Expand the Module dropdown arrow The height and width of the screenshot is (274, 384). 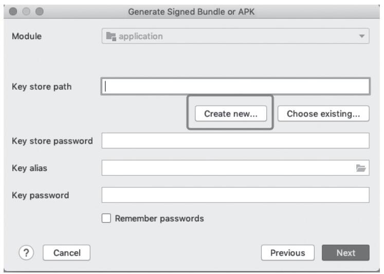(361, 37)
